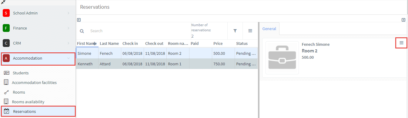Image resolution: width=408 pixels, height=118 pixels.
Task: Click the Rooms availability building icon
Action: (6, 102)
